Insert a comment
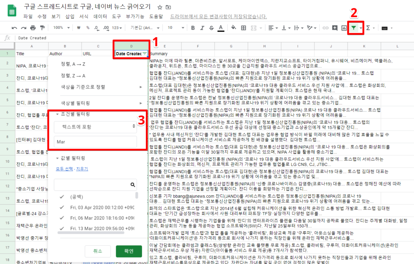 [x=334, y=28]
